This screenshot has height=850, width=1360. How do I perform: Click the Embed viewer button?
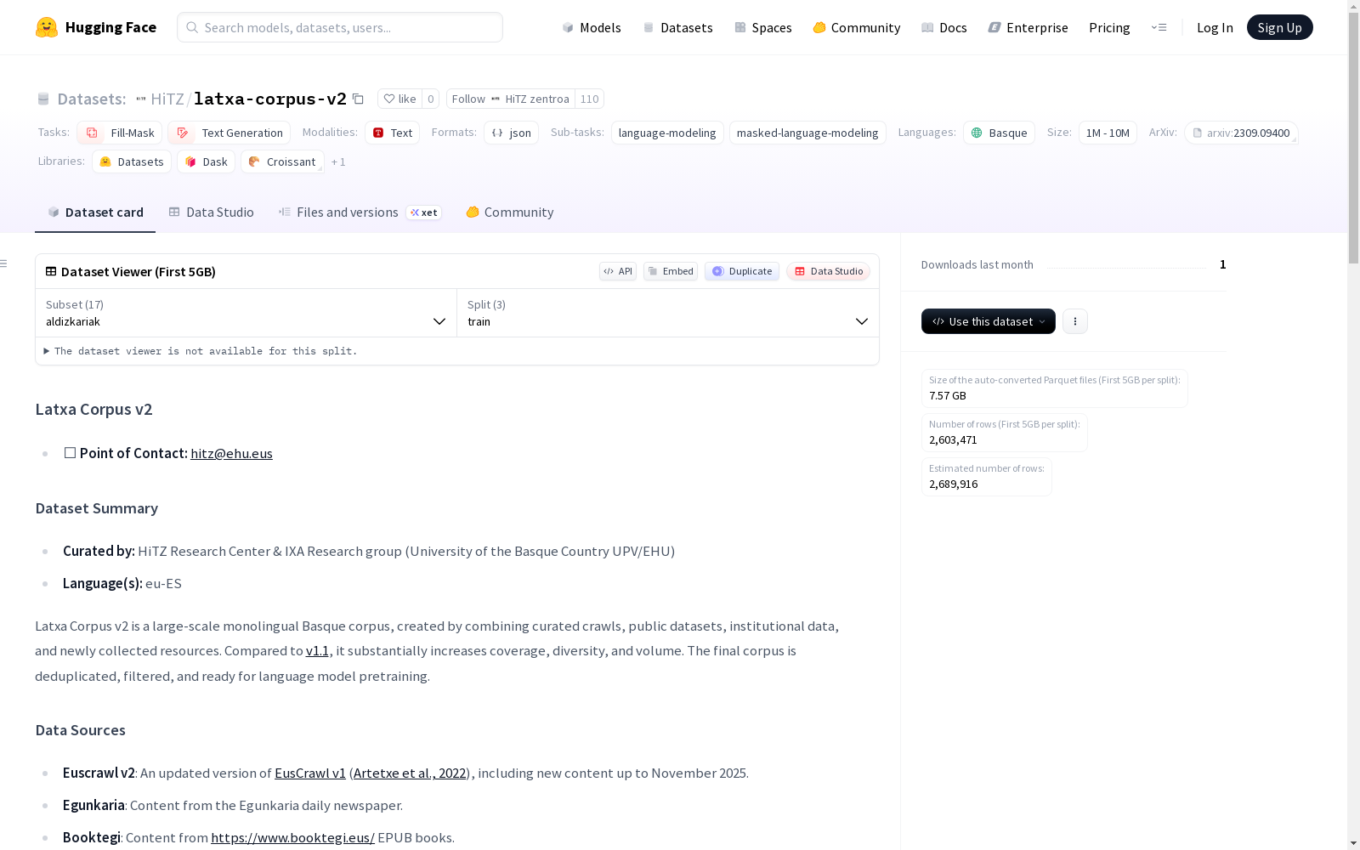671,271
